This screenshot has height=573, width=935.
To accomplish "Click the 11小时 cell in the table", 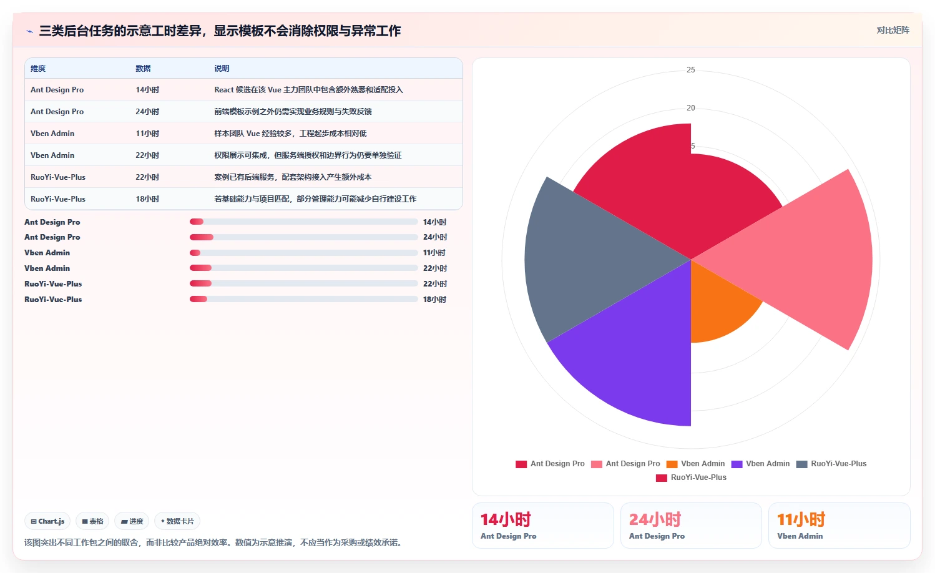I will pyautogui.click(x=147, y=134).
